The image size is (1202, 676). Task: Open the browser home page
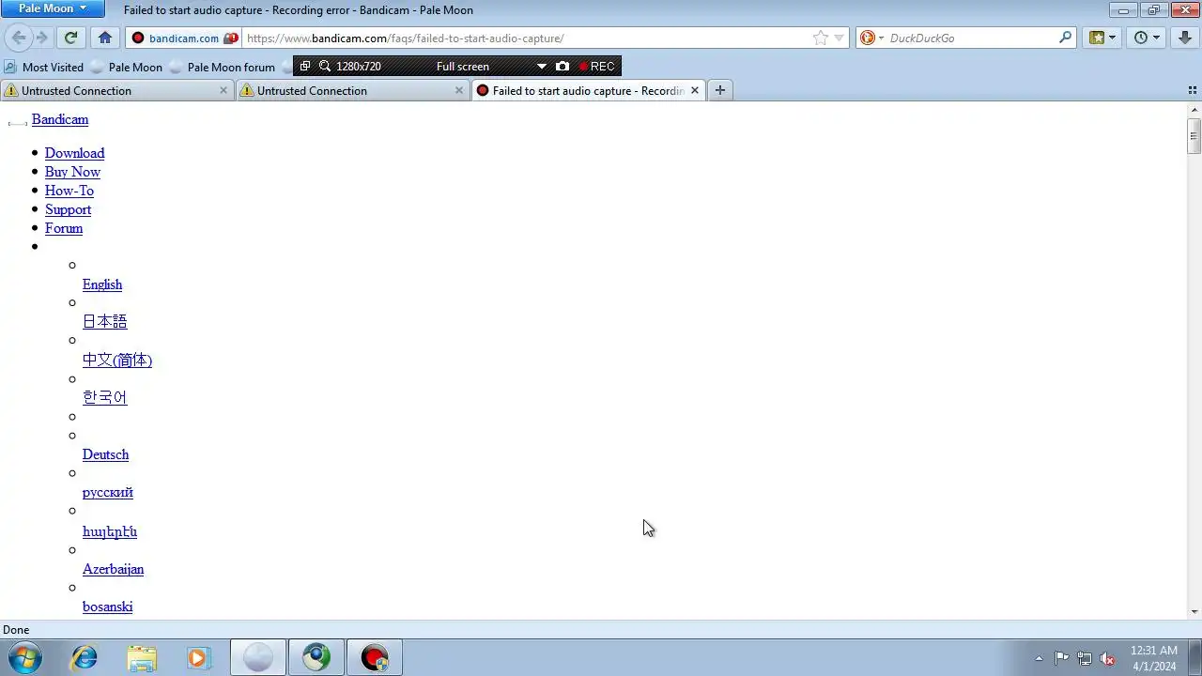(x=105, y=38)
